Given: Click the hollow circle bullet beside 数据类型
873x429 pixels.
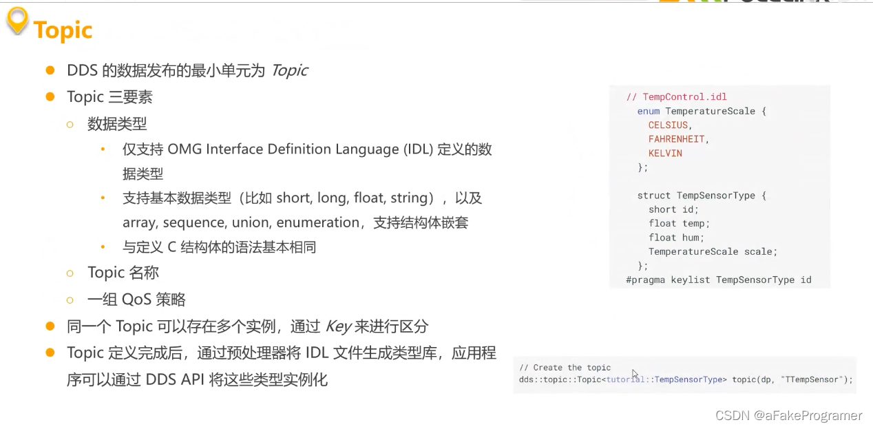Looking at the screenshot, I should (x=70, y=124).
